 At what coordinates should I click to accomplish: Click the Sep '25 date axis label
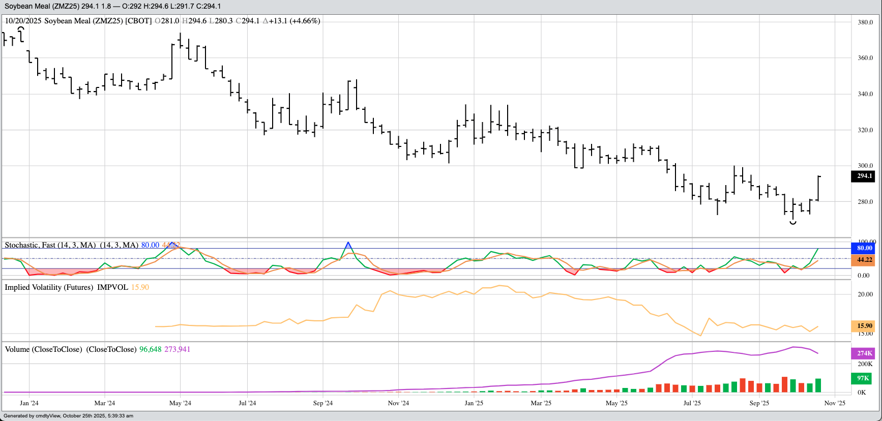pyautogui.click(x=759, y=403)
